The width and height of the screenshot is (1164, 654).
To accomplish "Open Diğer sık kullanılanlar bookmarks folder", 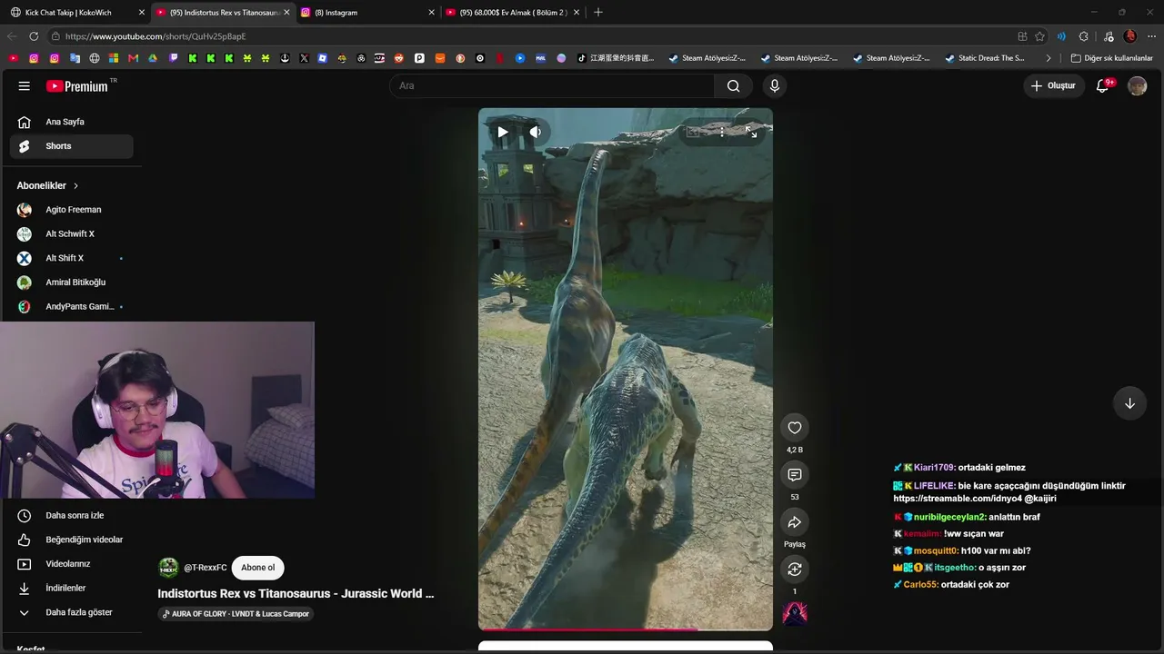I will click(1111, 58).
